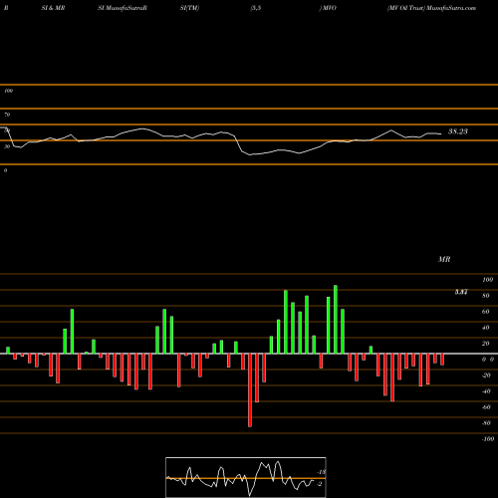Click the -80 label on MR axis
The width and height of the screenshot is (498, 498).
486,423
